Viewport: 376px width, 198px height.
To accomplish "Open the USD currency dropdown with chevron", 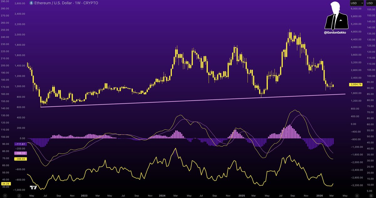I will [357, 3].
